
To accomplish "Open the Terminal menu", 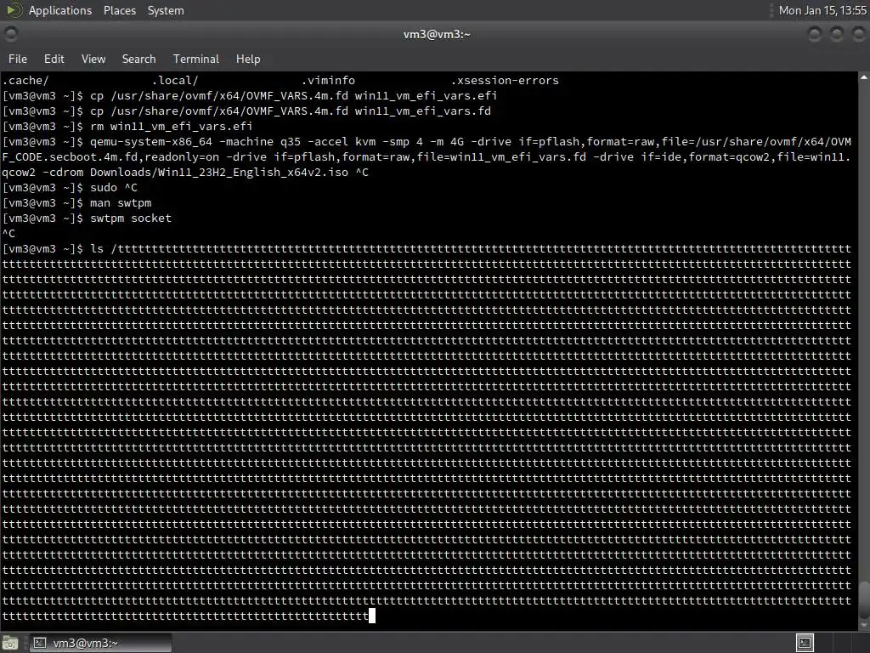I will click(x=196, y=59).
